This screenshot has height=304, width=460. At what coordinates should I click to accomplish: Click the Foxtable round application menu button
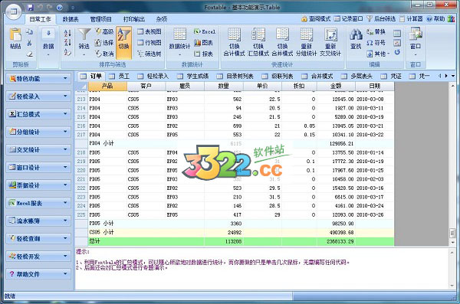pyautogui.click(x=13, y=12)
